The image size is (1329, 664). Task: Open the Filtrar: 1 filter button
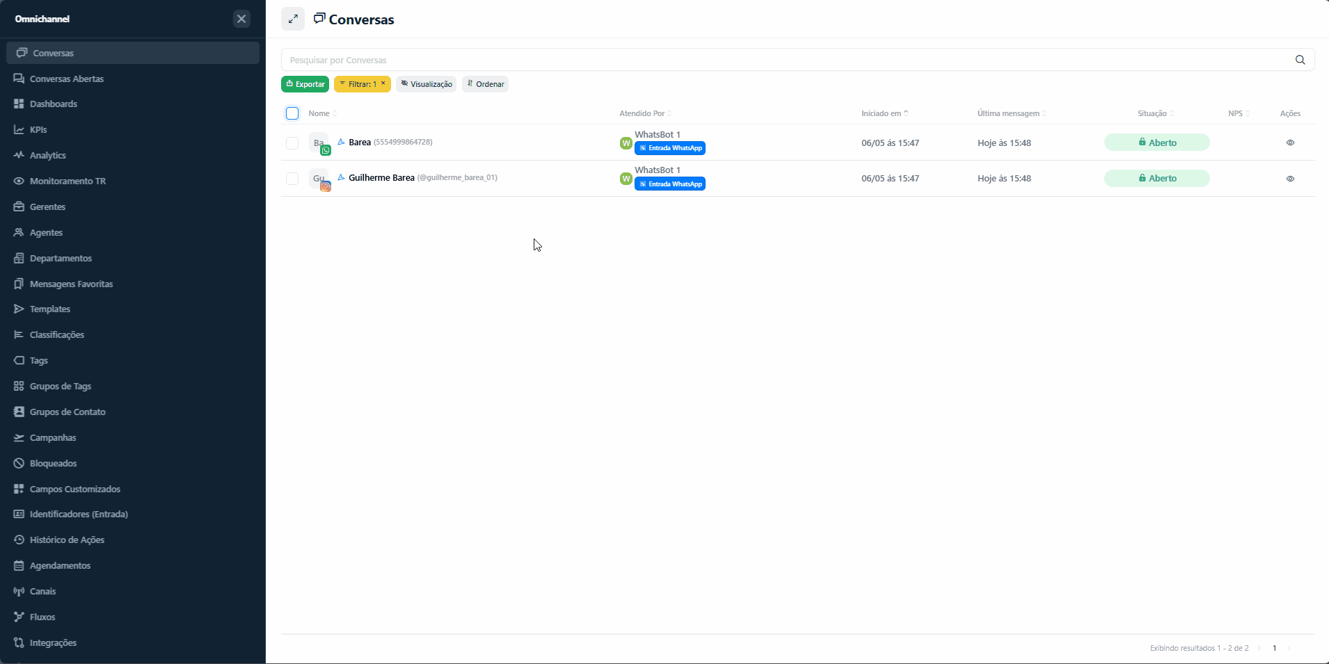click(x=362, y=84)
